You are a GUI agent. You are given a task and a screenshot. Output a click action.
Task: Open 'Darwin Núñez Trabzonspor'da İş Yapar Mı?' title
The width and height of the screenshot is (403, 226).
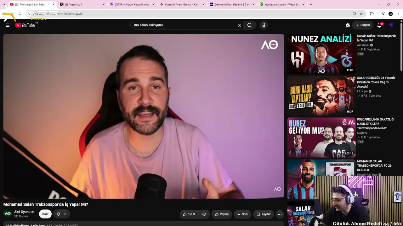377,38
